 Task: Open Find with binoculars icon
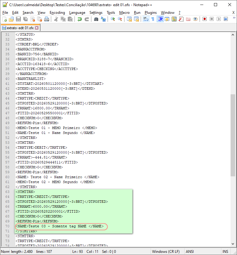point(96,19)
